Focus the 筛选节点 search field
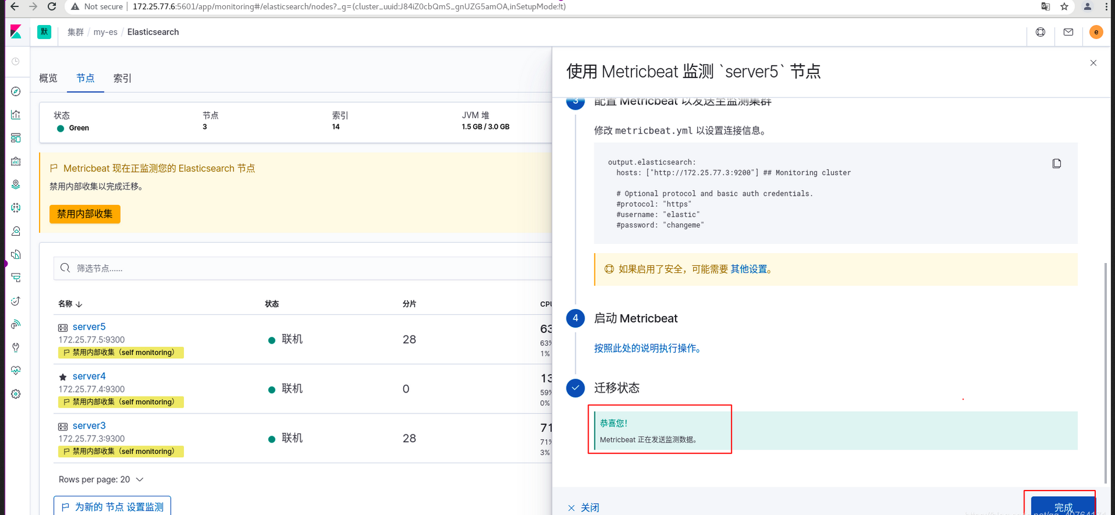1115x515 pixels. [x=303, y=268]
